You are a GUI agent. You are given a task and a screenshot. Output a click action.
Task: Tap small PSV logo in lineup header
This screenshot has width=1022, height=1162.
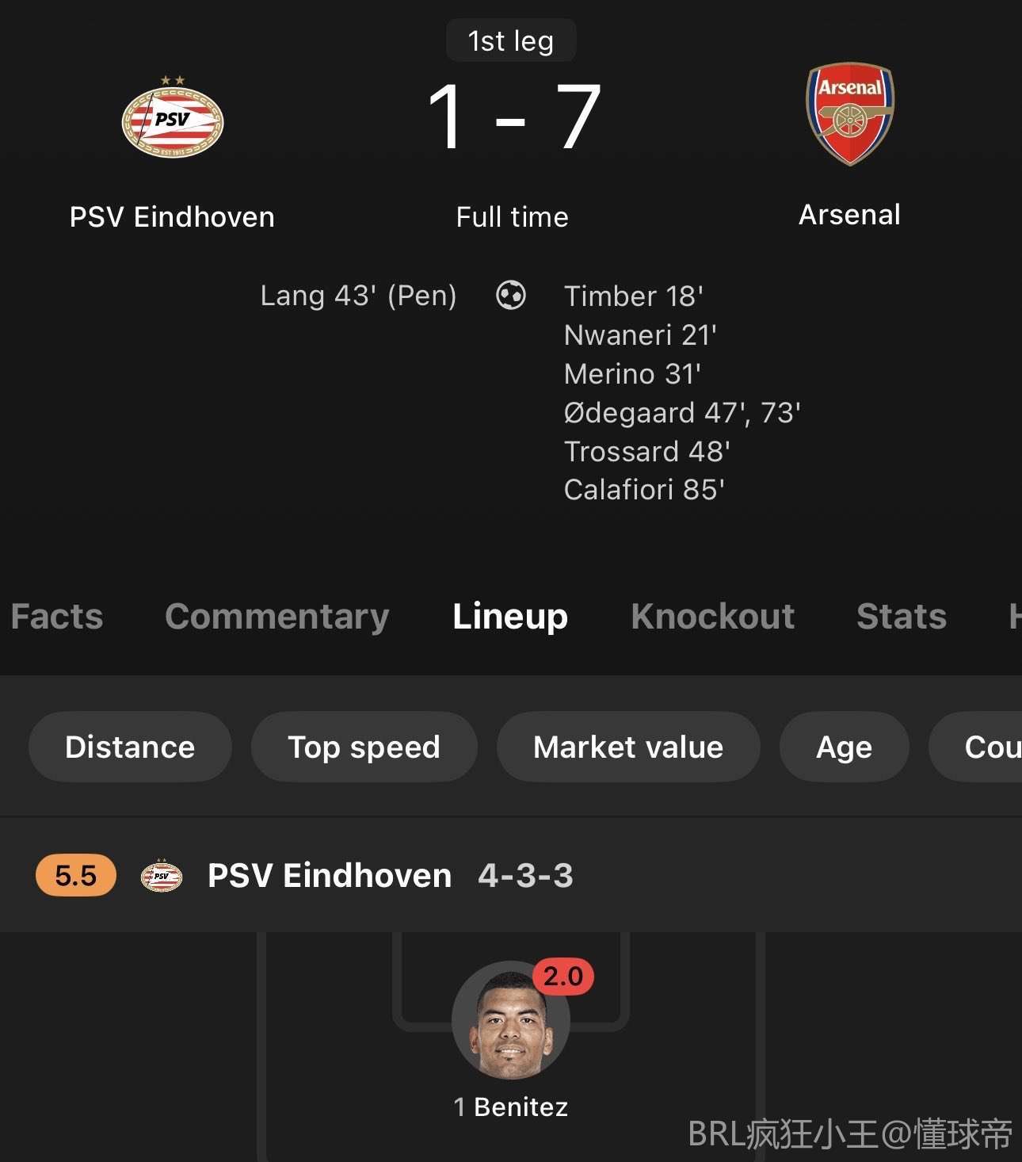coord(162,876)
